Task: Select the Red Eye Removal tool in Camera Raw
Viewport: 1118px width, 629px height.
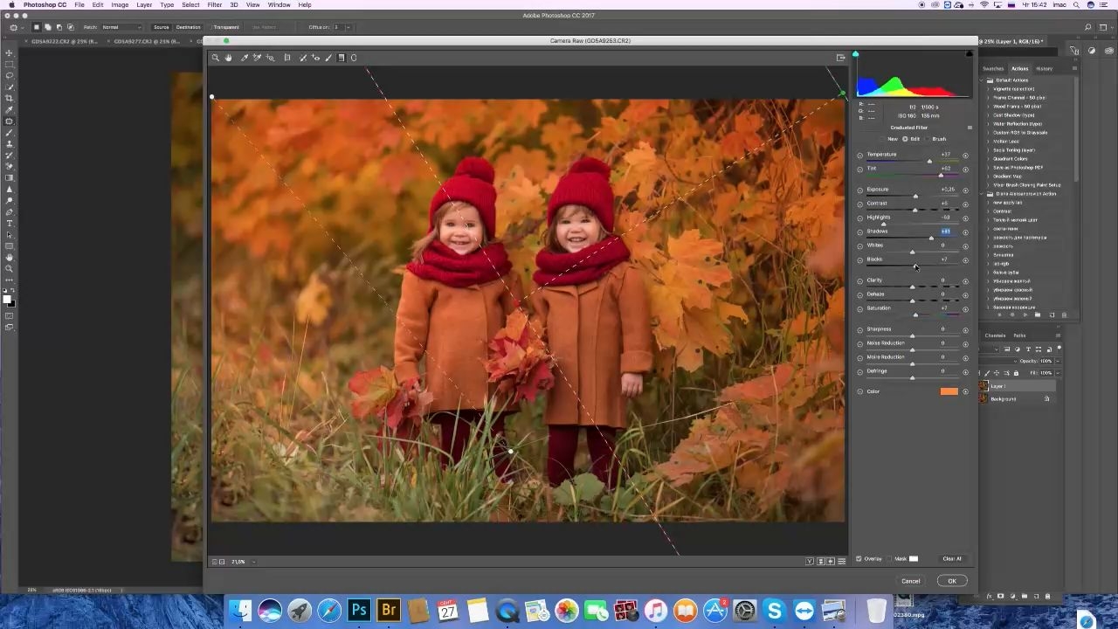Action: click(316, 58)
